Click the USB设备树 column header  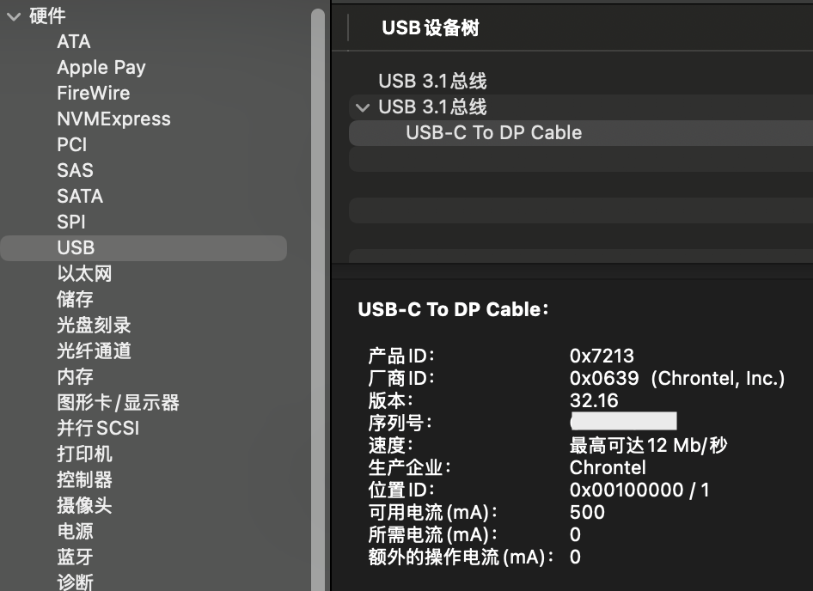(x=431, y=27)
